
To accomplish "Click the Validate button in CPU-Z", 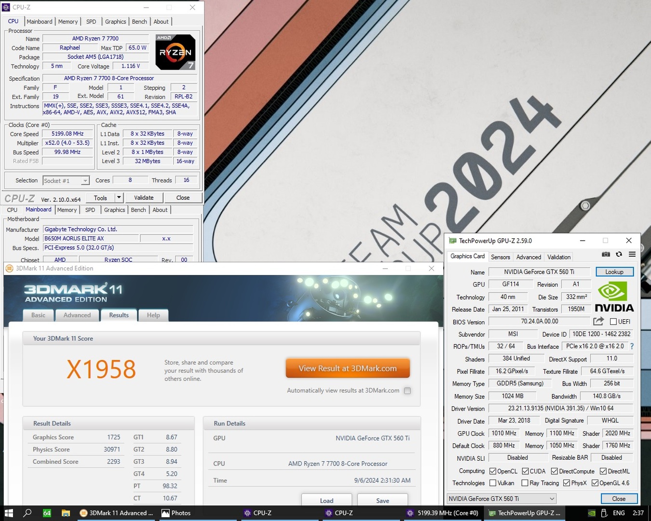I will pyautogui.click(x=144, y=198).
